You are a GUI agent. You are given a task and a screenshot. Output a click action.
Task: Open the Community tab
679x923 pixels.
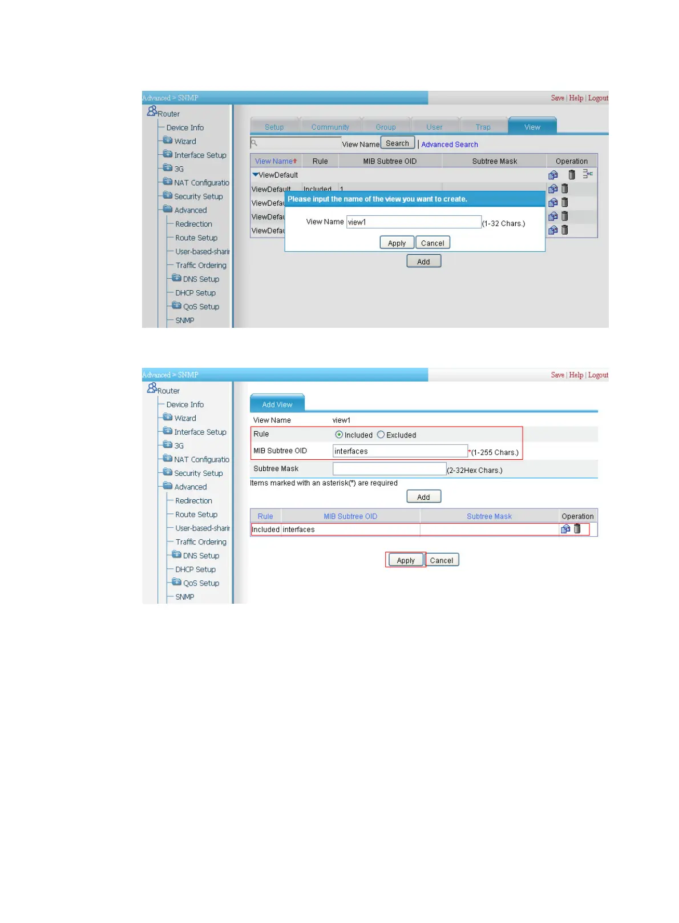[x=330, y=127]
